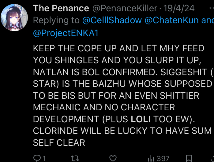Click the "SELF CLEAR" final tweet line
This screenshot has width=214, height=162.
click(x=59, y=142)
